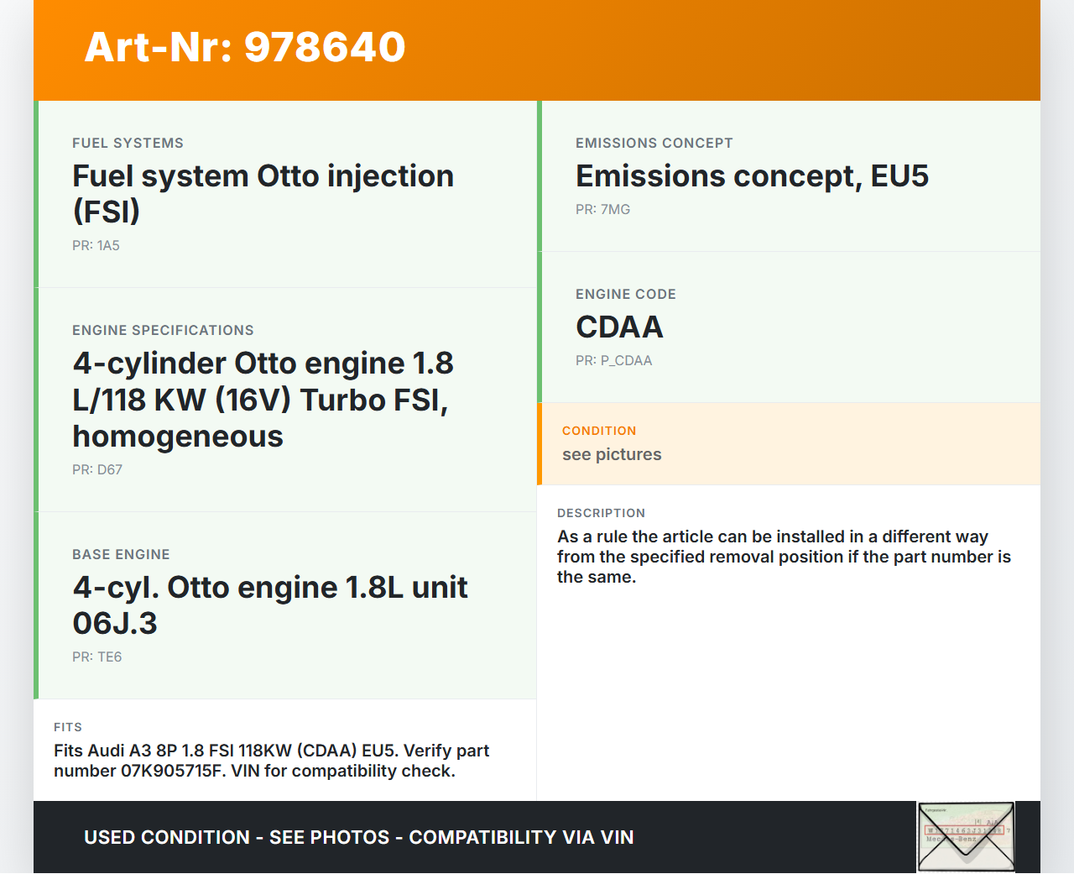Click the PR: D67 code
Viewport: 1074px width, 874px height.
tap(97, 469)
